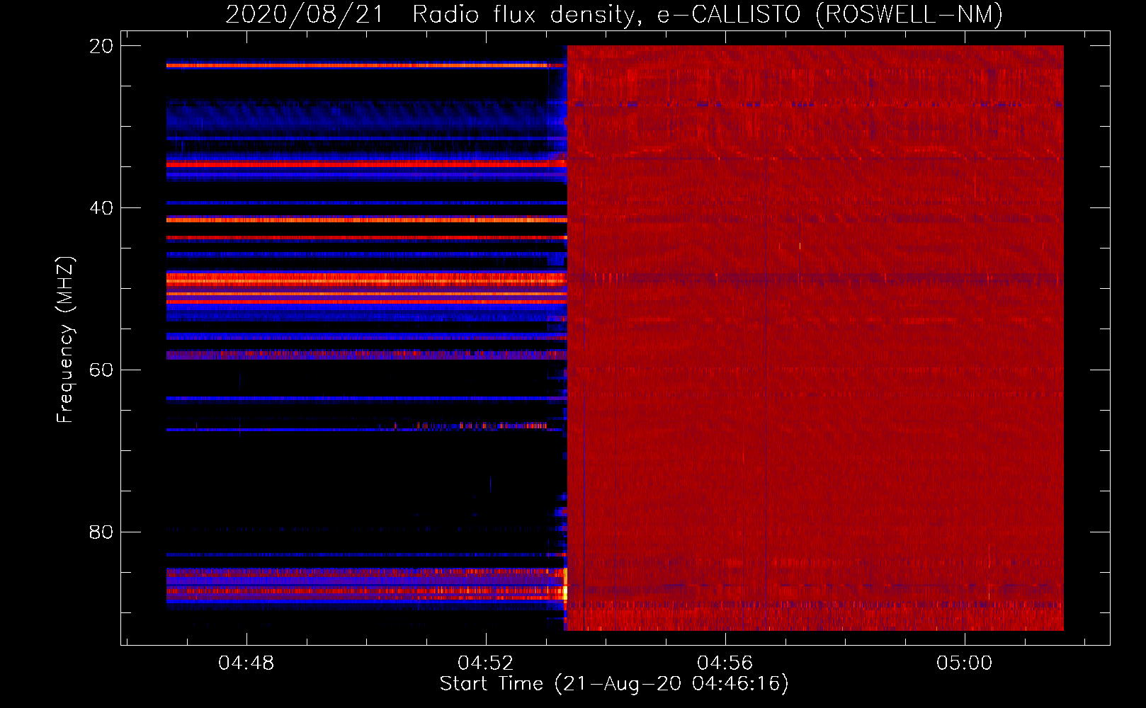Click the plot title 'Radio flux density, e-CALLISTO (ROSWELL-NM)'
This screenshot has width=1146, height=708.
coord(708,14)
